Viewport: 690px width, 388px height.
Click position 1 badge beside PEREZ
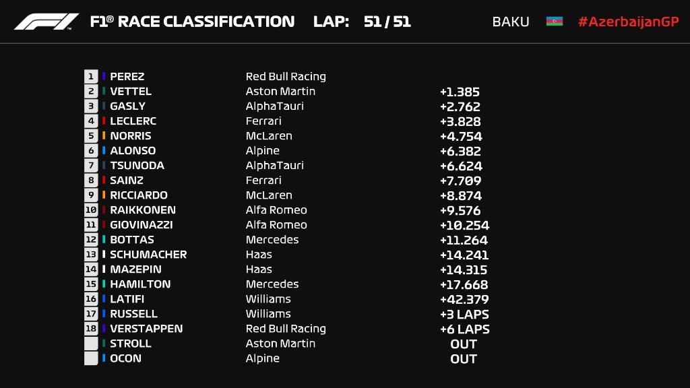[91, 77]
